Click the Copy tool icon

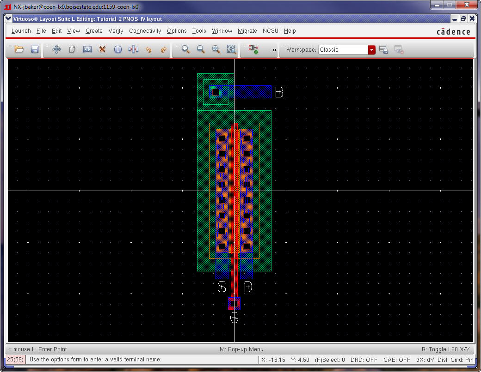click(x=72, y=49)
